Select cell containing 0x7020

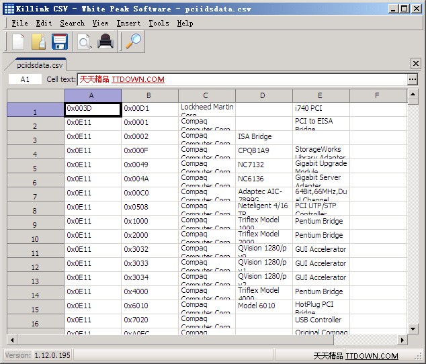(x=150, y=321)
